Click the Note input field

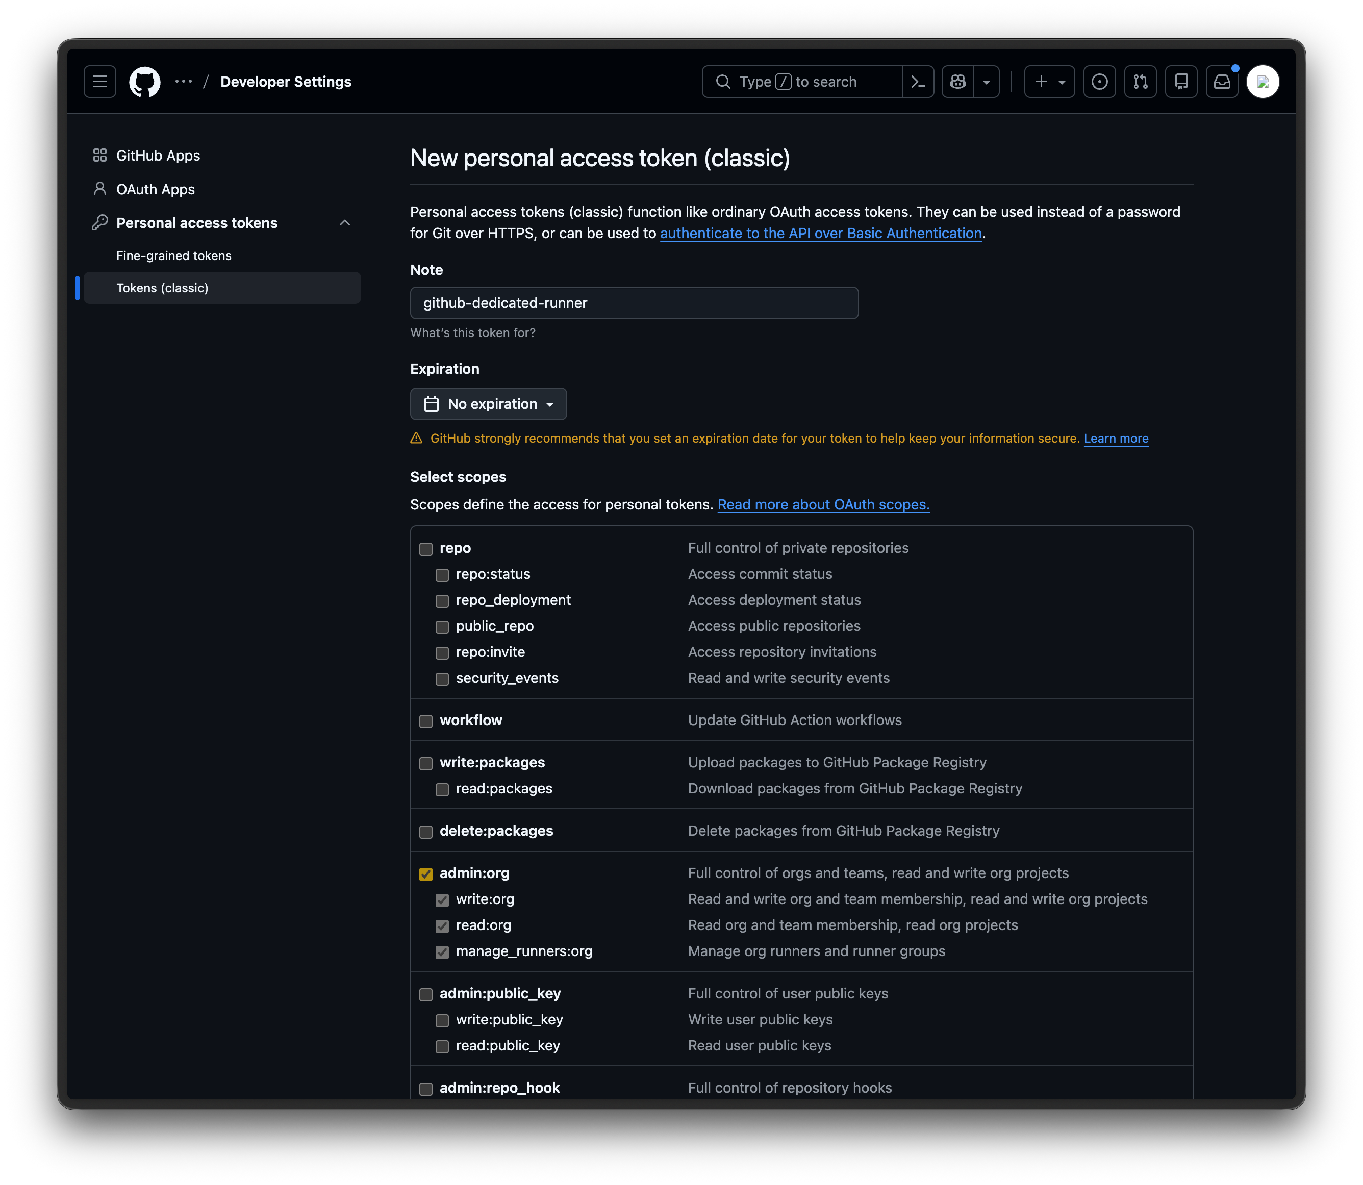(x=634, y=303)
